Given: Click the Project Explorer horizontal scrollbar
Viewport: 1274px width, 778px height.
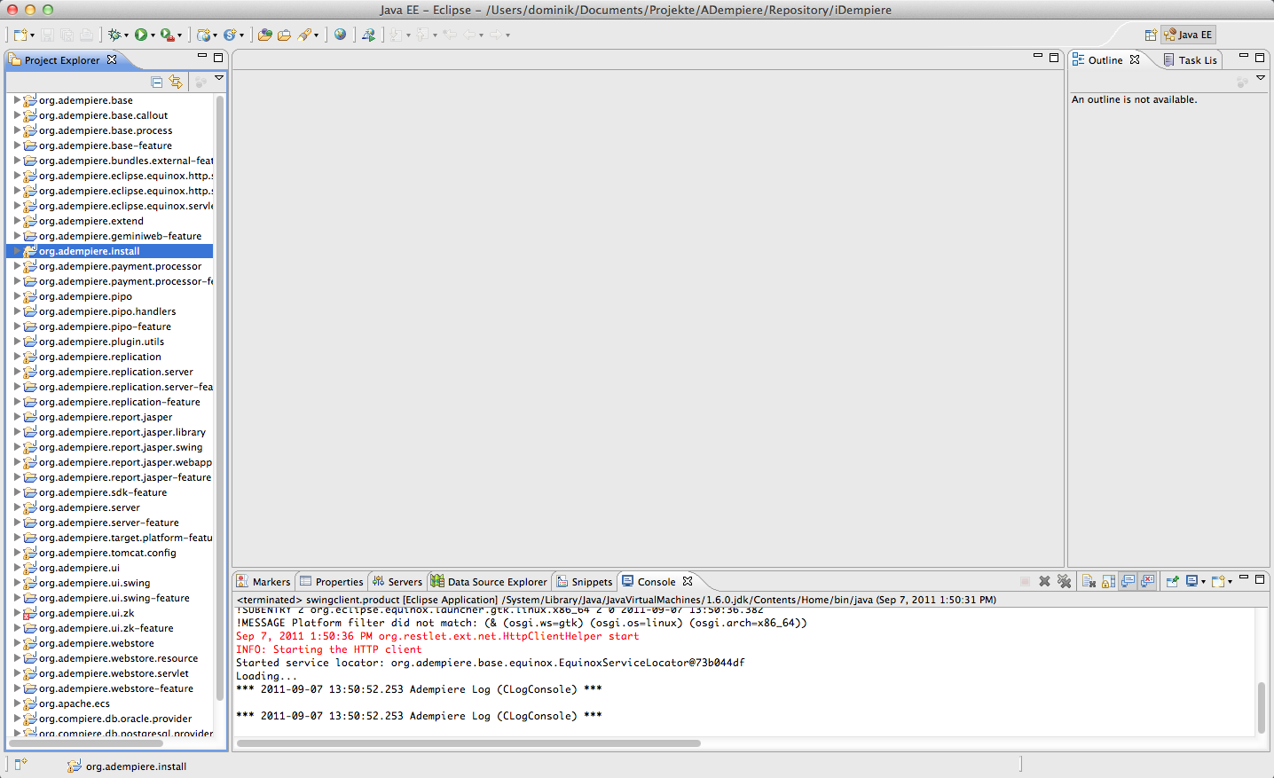Looking at the screenshot, I should click(86, 743).
